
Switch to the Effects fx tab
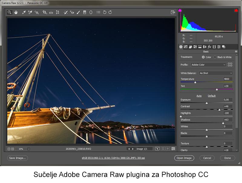point(209,47)
